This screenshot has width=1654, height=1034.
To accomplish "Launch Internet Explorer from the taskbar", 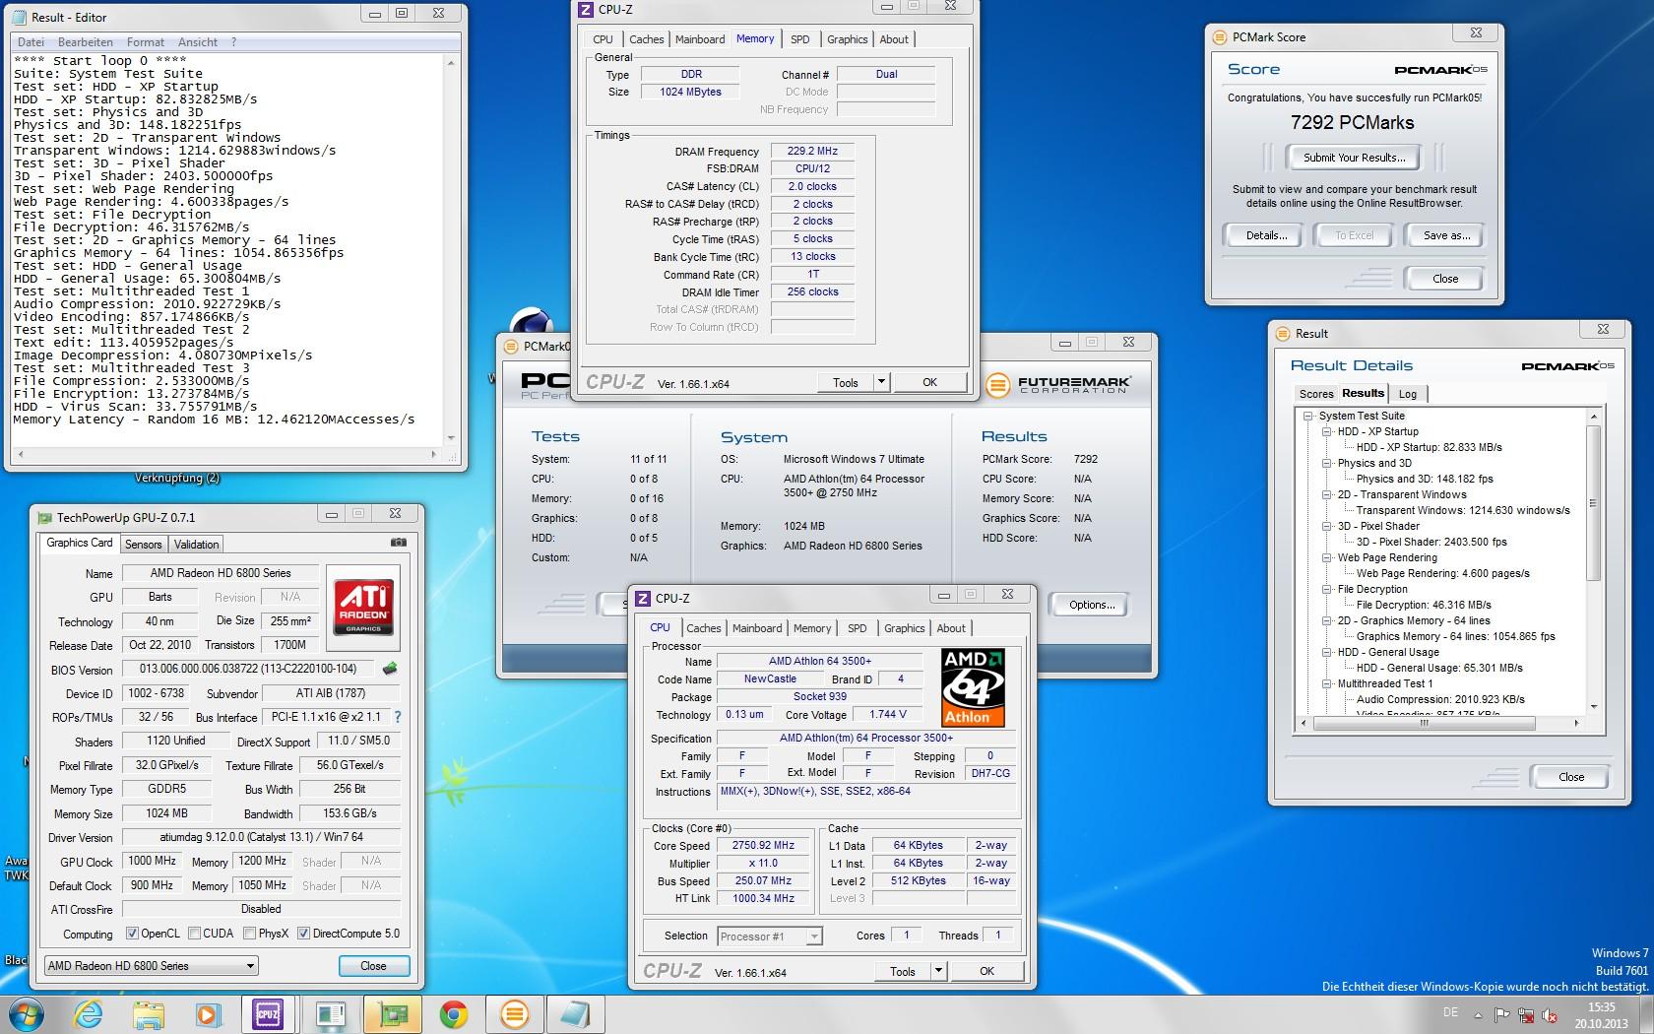I will pos(89,1014).
